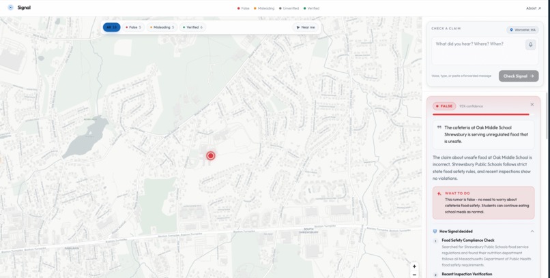Click the red confidence progress bar
The width and height of the screenshot is (550, 278).
click(481, 114)
